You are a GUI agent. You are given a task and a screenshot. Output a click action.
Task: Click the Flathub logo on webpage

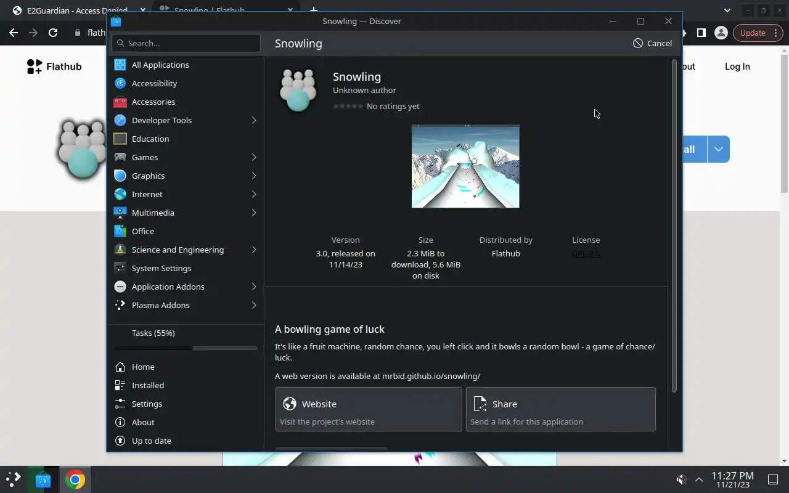click(54, 67)
